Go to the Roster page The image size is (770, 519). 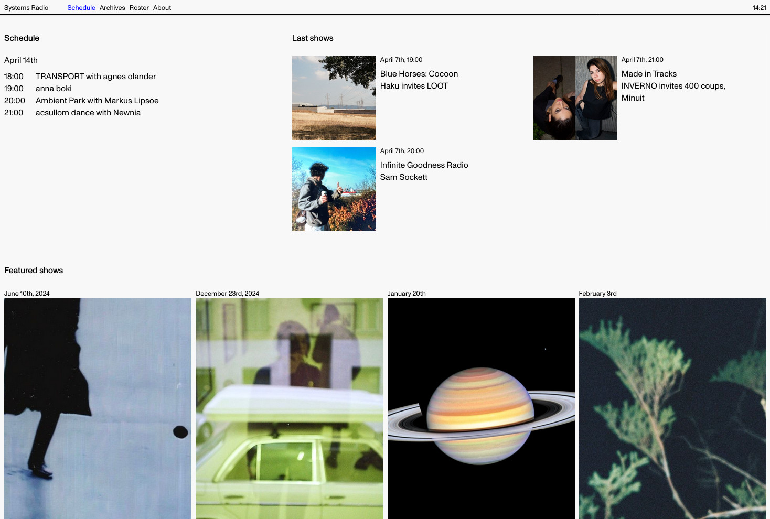click(x=139, y=8)
